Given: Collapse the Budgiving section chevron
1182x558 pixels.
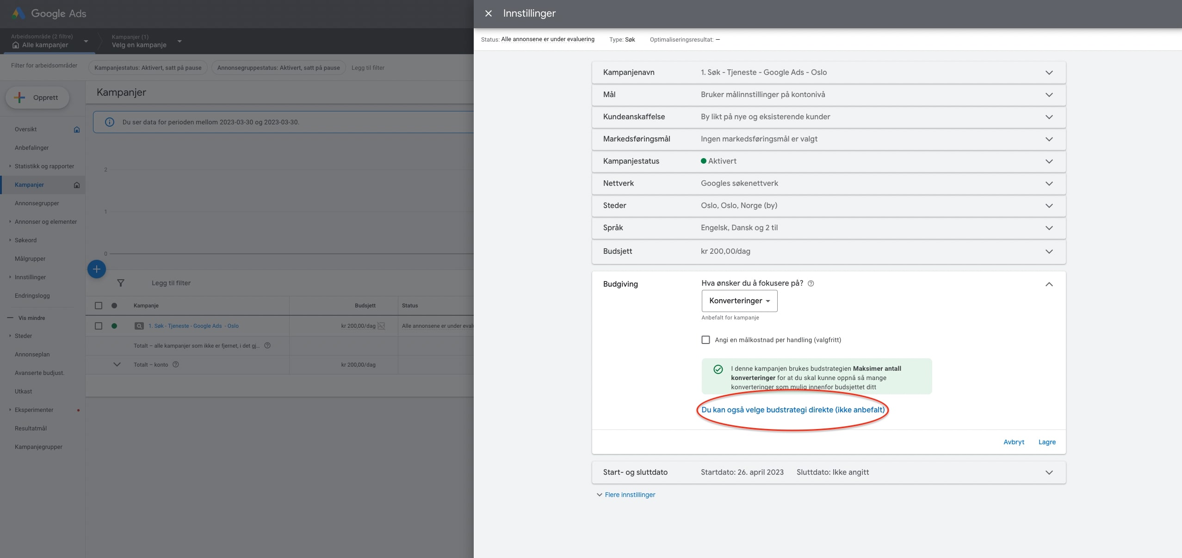Looking at the screenshot, I should (x=1049, y=284).
